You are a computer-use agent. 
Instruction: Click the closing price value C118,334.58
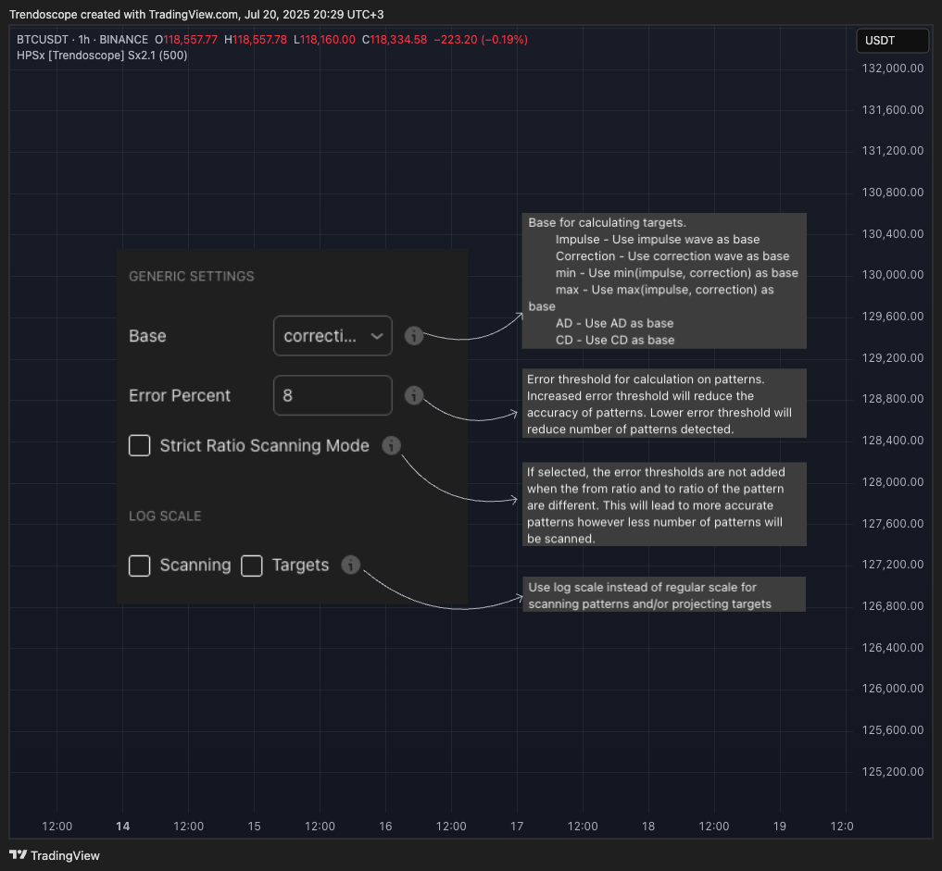[395, 40]
